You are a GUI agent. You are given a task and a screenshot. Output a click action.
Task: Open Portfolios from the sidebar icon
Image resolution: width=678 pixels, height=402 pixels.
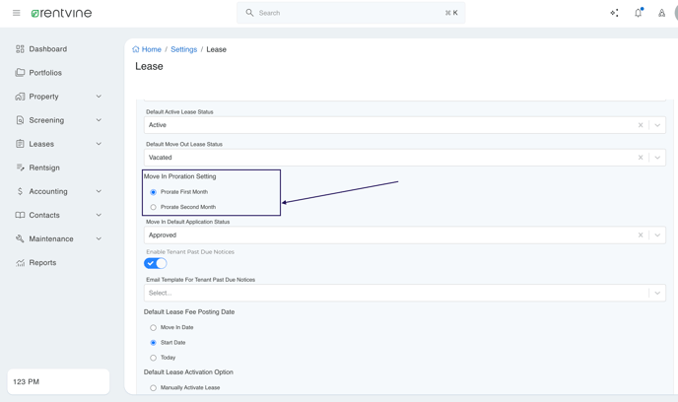[x=20, y=73]
